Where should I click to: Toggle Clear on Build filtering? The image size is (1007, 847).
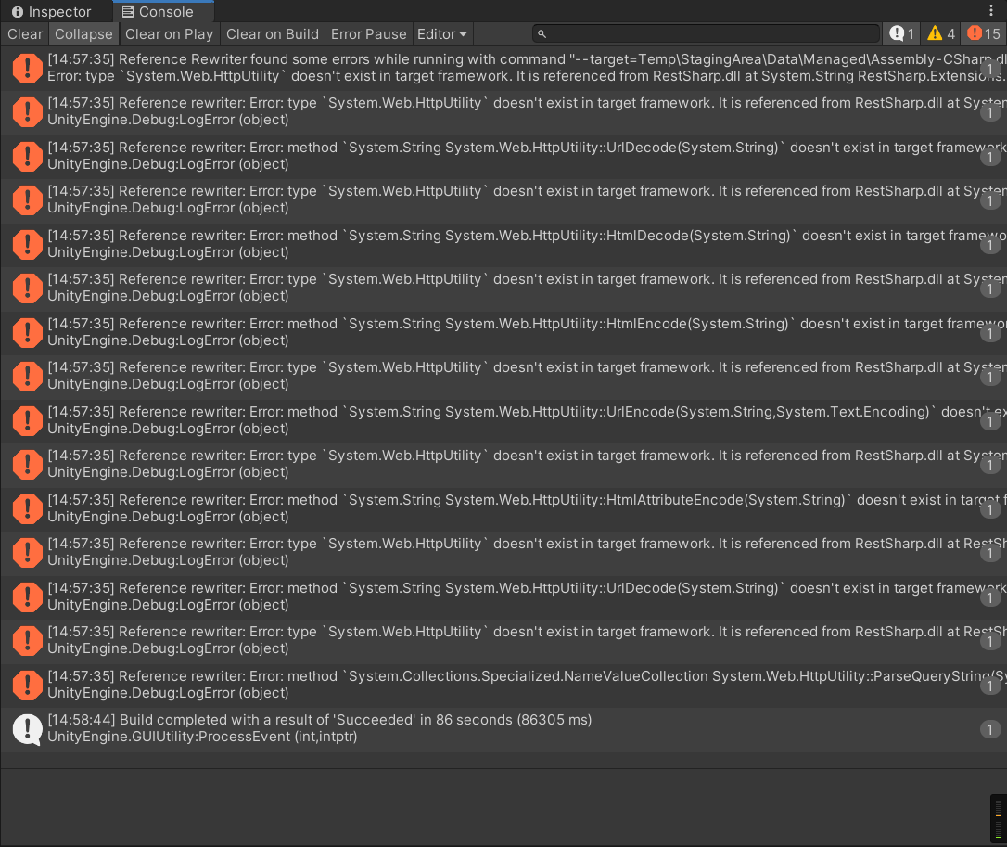click(272, 33)
